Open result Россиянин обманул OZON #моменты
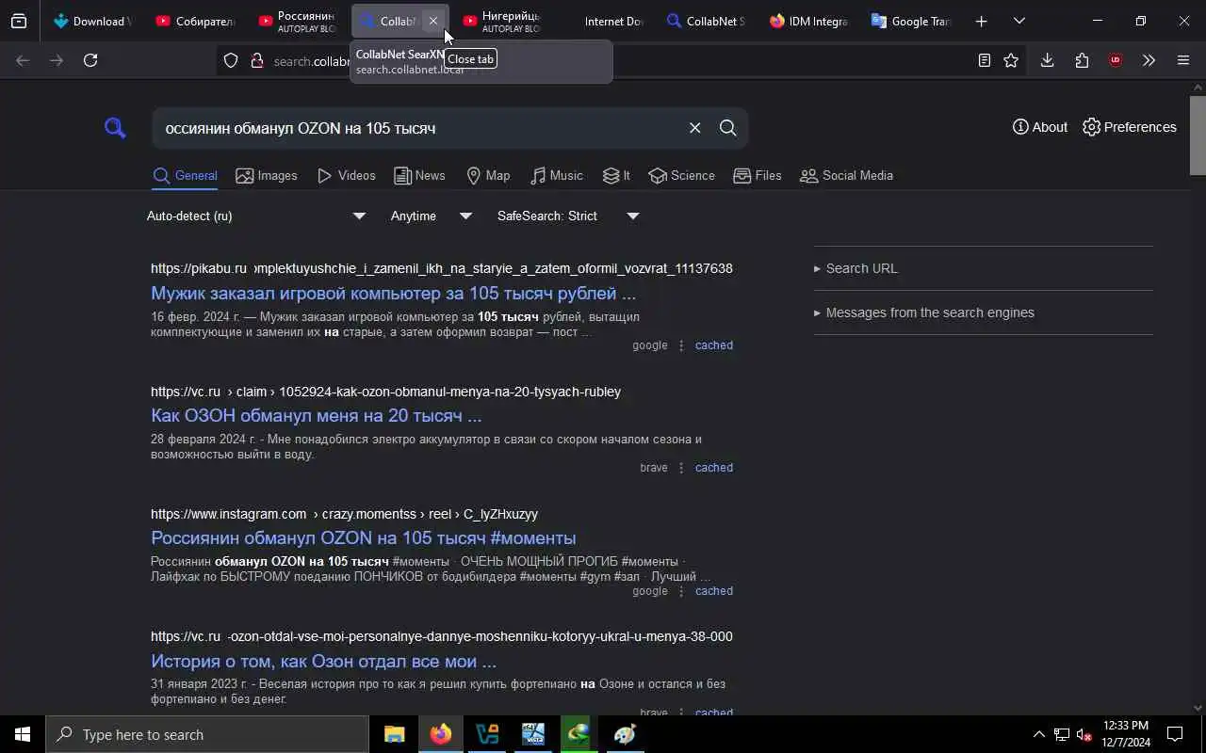 pyautogui.click(x=363, y=538)
